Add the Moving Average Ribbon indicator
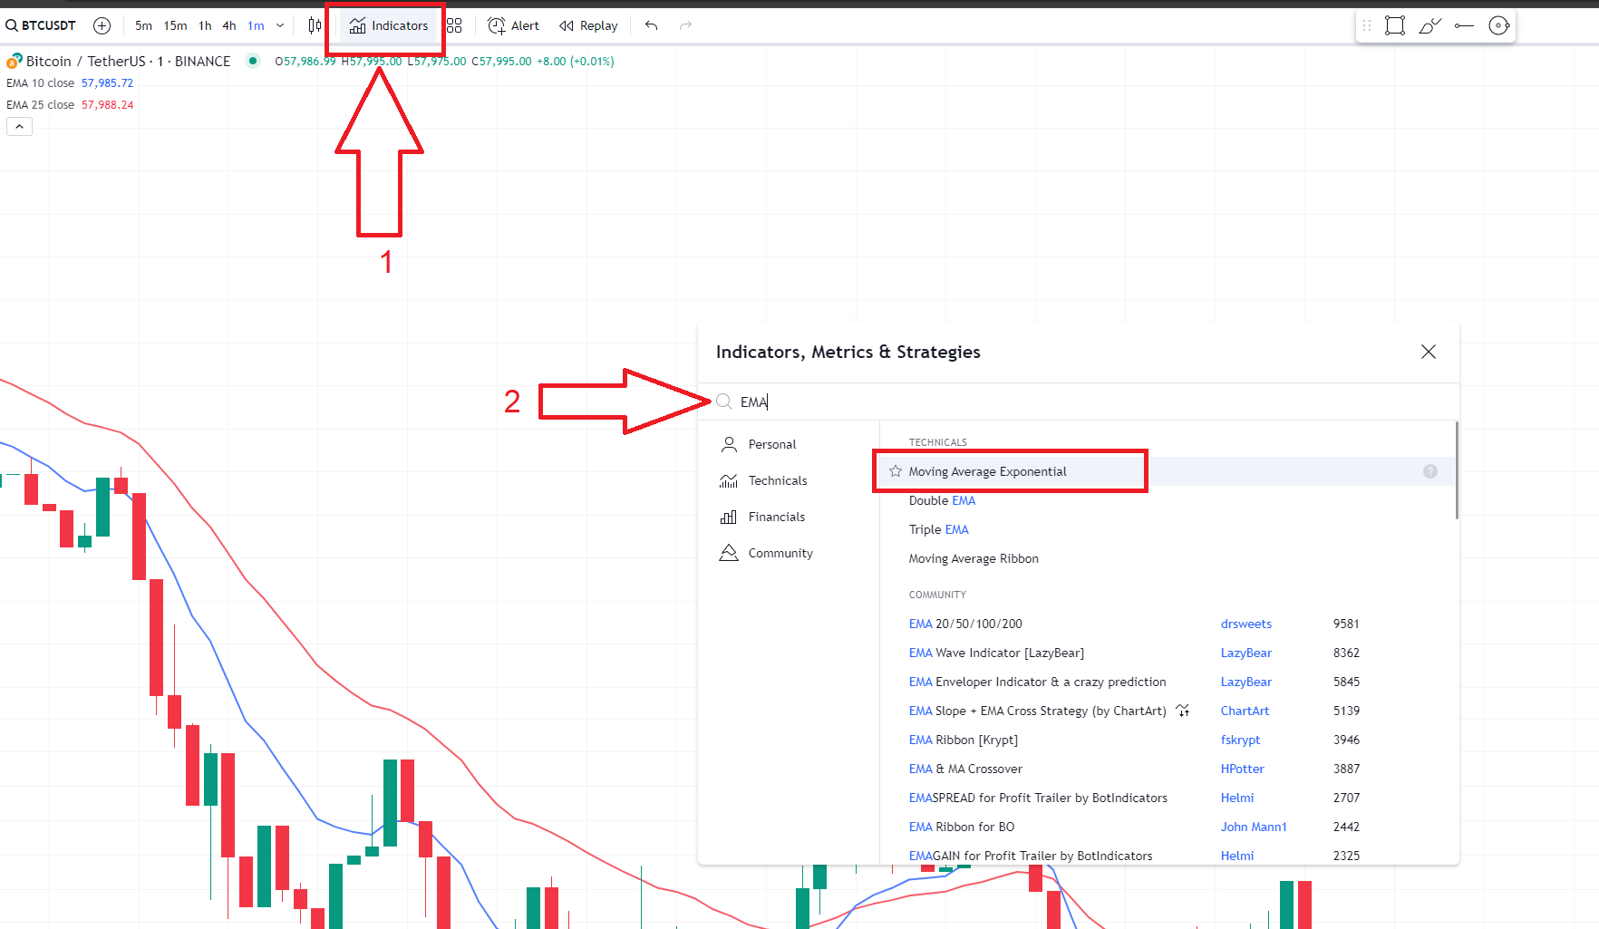The image size is (1599, 929). coord(974,558)
